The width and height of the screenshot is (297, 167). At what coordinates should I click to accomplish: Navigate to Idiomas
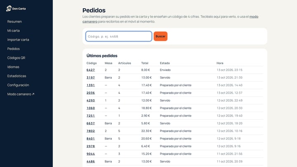13,67
